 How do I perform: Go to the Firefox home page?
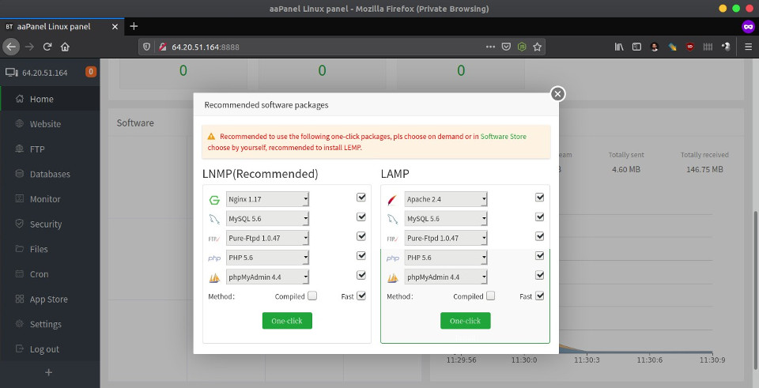[x=65, y=47]
